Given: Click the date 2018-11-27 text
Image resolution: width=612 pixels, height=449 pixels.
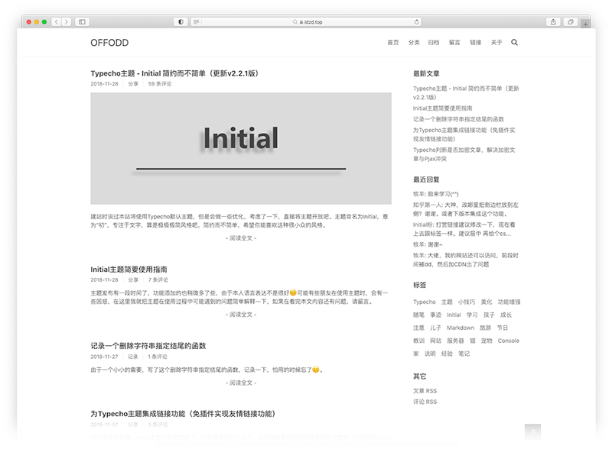Looking at the screenshot, I should (104, 357).
